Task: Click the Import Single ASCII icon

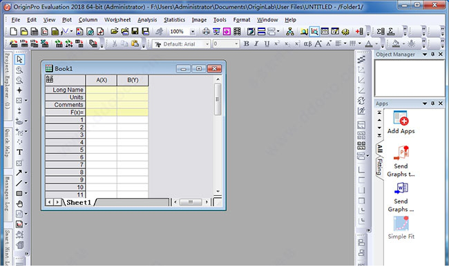Action: tap(24, 43)
